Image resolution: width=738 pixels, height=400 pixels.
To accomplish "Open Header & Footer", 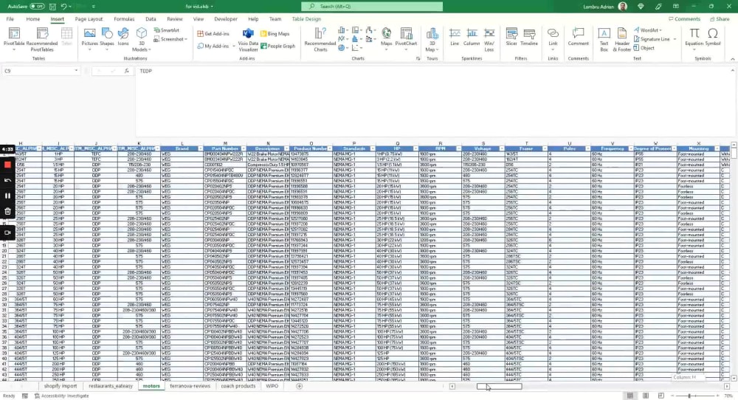I will click(621, 40).
